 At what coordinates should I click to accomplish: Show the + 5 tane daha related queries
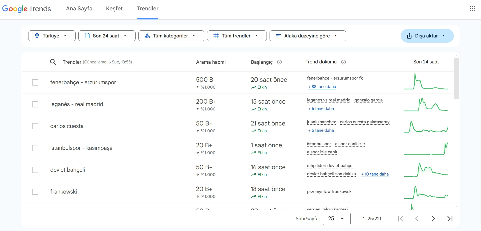(x=321, y=130)
